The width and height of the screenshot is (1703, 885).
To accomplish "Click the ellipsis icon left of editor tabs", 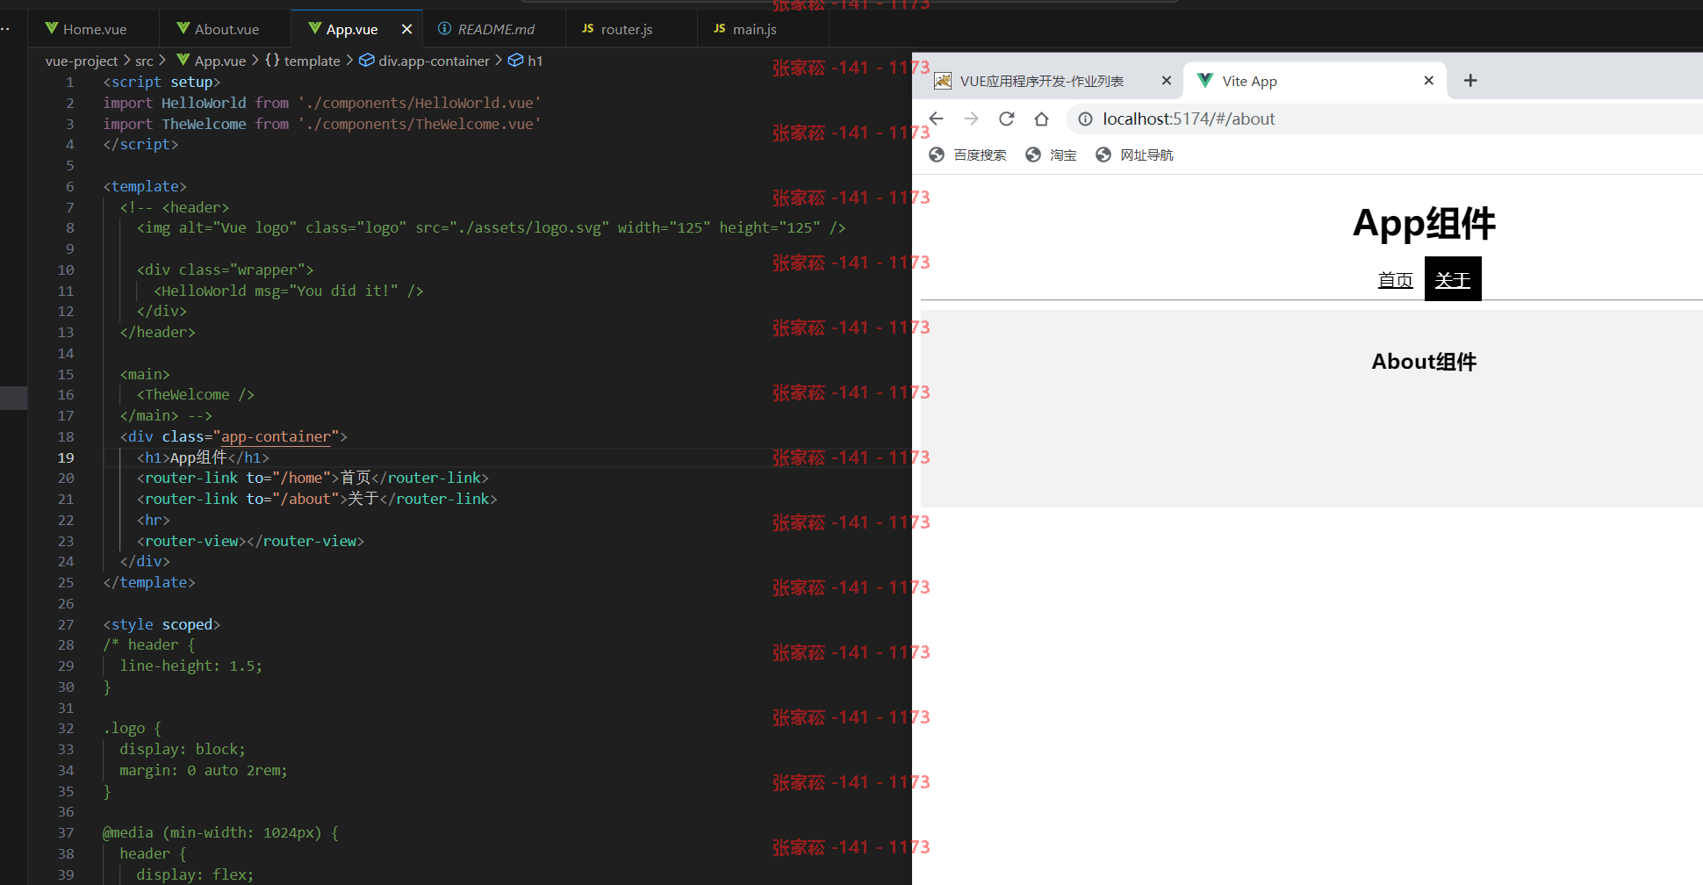I will point(5,29).
